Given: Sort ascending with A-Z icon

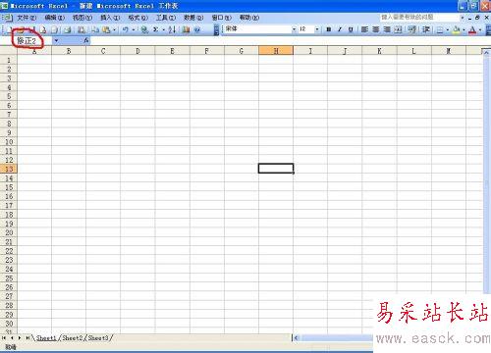Looking at the screenshot, I should pos(172,29).
